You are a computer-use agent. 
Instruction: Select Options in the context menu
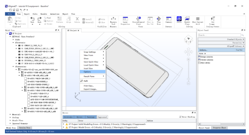point(87,72)
